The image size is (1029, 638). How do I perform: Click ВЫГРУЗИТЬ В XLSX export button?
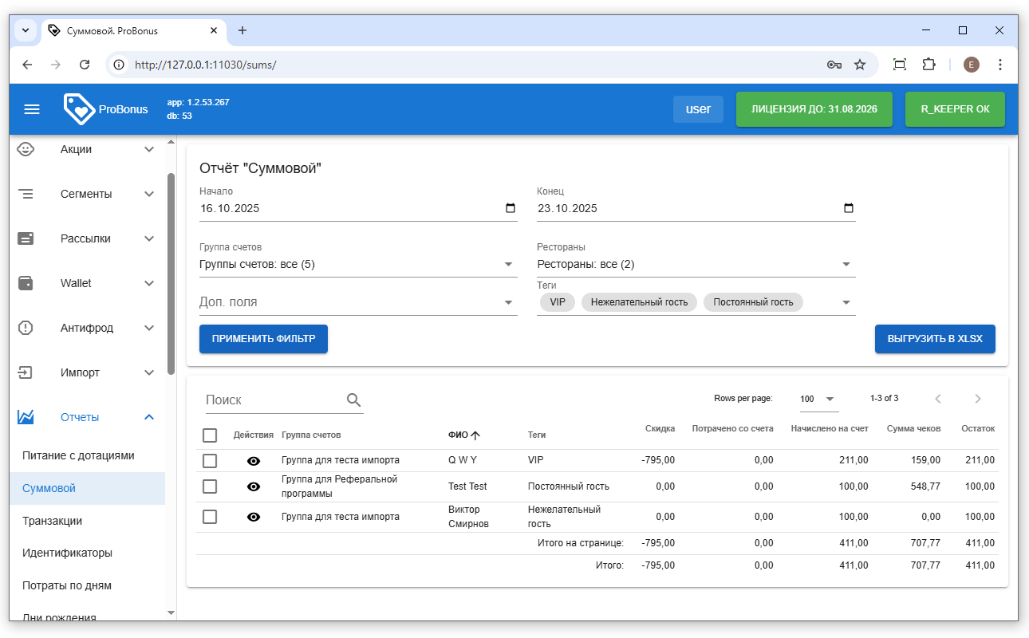[x=935, y=339]
